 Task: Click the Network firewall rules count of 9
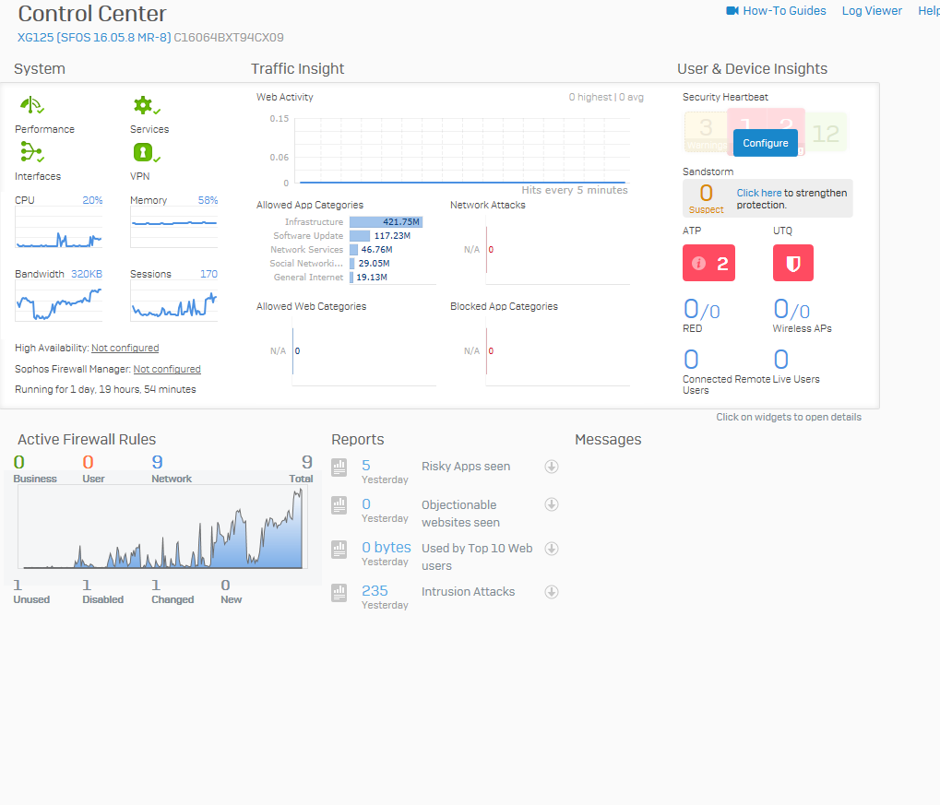[x=157, y=462]
